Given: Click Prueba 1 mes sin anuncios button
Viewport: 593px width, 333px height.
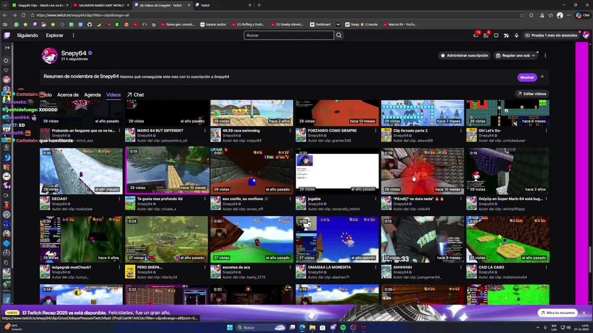Looking at the screenshot, I should pyautogui.click(x=551, y=35).
